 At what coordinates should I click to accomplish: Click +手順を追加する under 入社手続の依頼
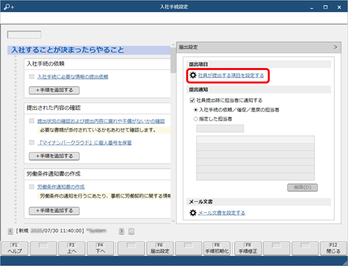(54, 90)
